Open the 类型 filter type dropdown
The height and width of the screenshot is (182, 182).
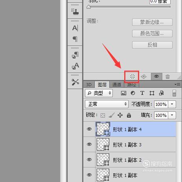coord(99,93)
